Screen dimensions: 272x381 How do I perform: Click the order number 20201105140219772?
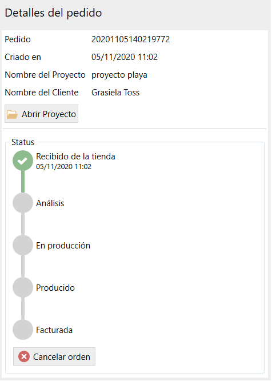click(x=130, y=39)
